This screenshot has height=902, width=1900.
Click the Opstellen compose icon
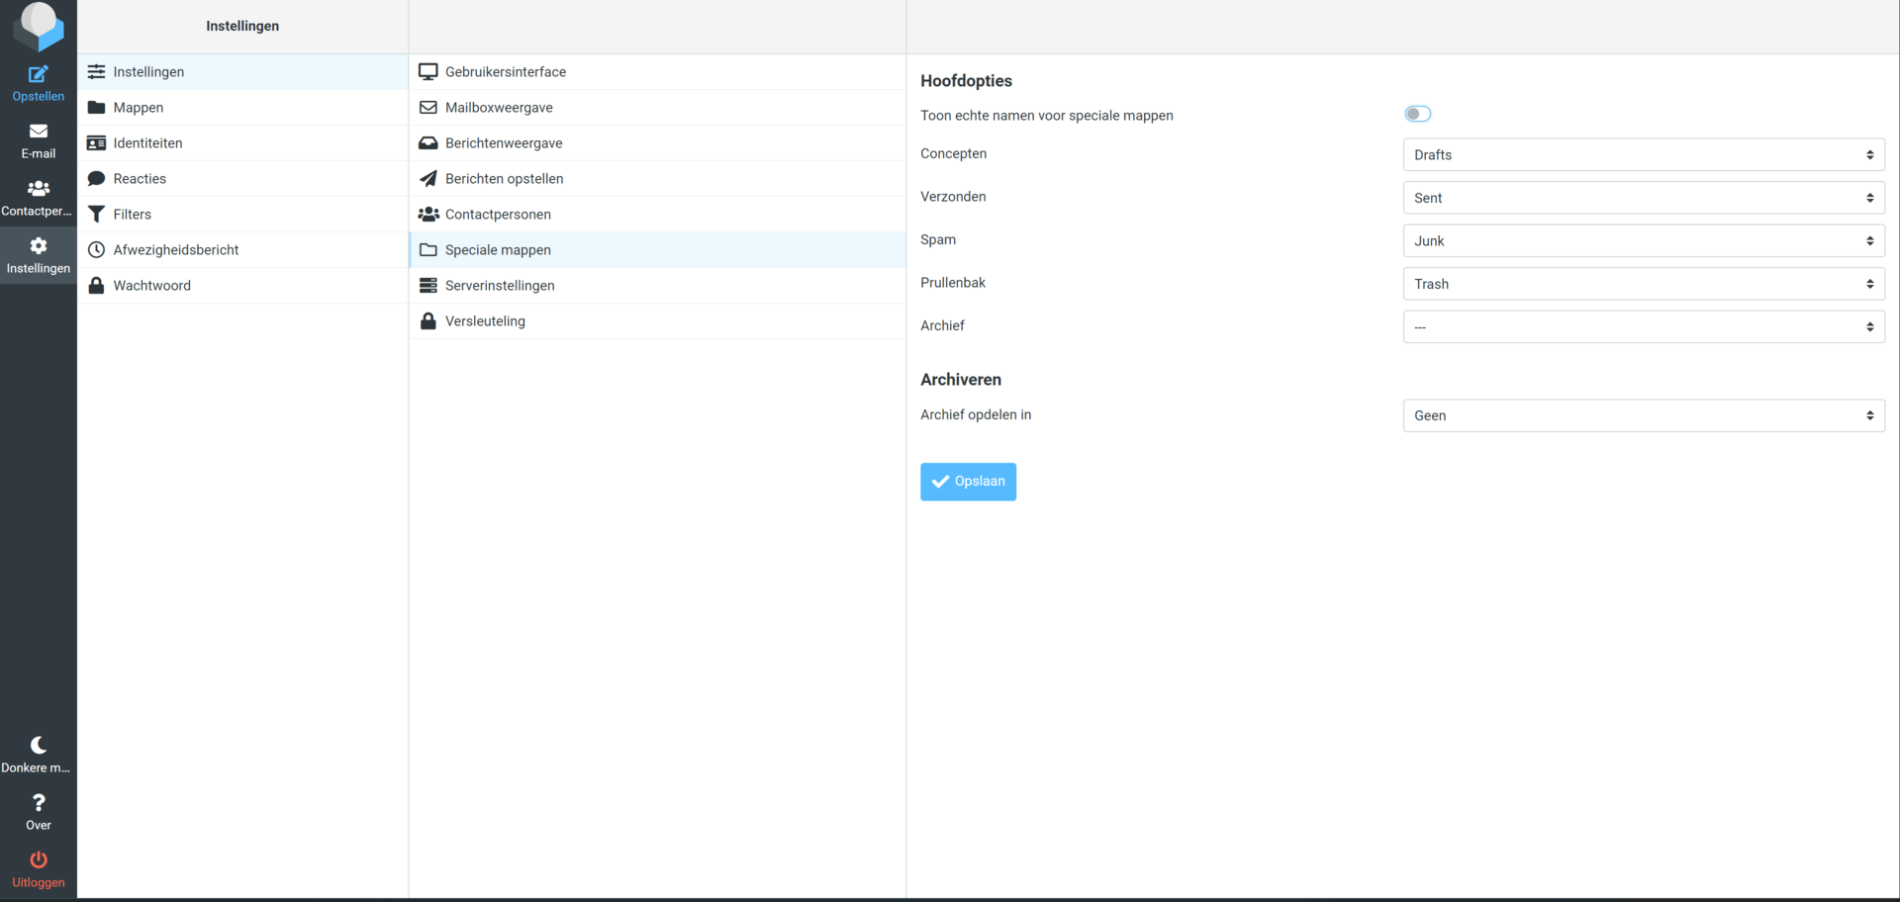[39, 74]
